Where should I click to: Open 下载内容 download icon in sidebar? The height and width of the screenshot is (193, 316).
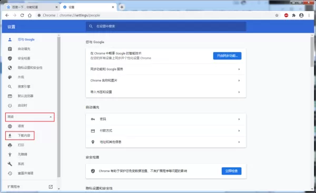point(10,136)
